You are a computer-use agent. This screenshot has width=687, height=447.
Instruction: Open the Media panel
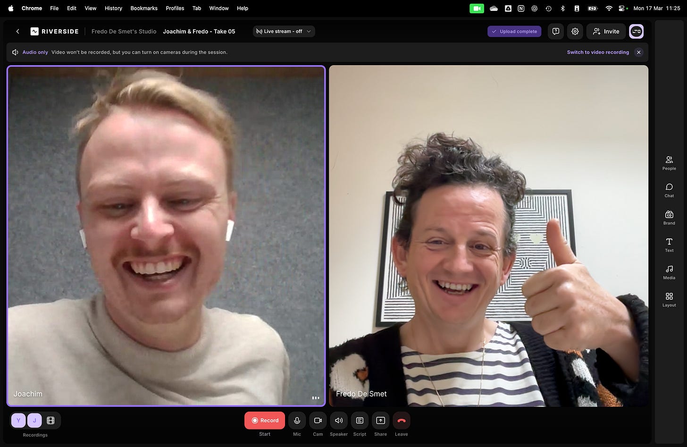669,272
